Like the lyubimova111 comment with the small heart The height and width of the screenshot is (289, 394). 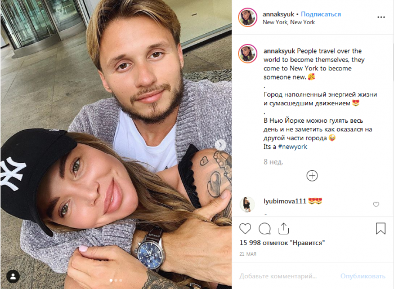(376, 204)
